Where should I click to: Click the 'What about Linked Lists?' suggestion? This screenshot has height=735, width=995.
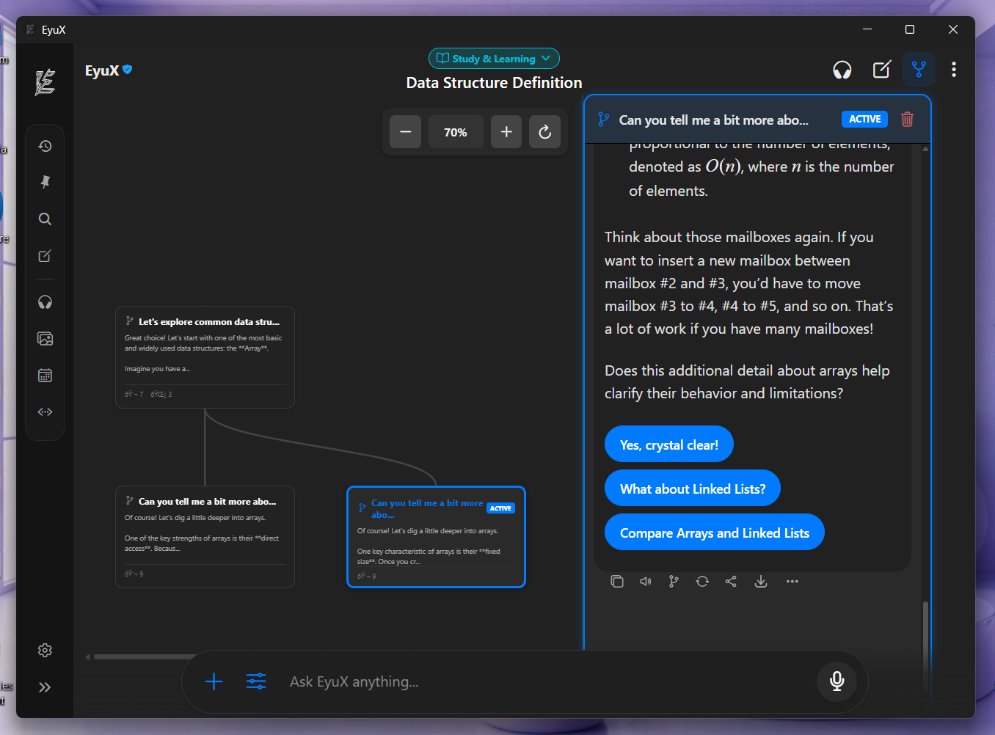coord(692,488)
